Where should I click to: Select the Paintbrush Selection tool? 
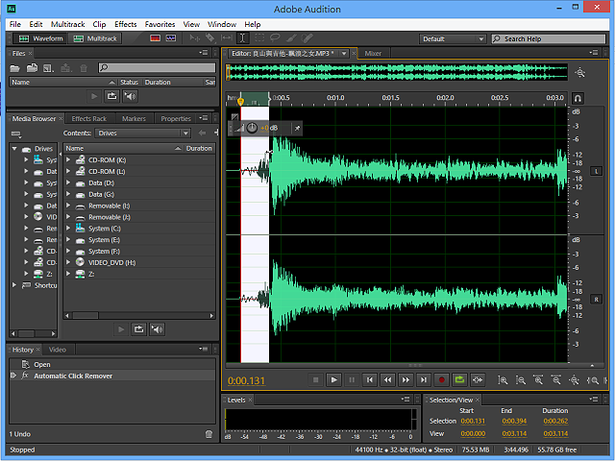click(x=291, y=38)
